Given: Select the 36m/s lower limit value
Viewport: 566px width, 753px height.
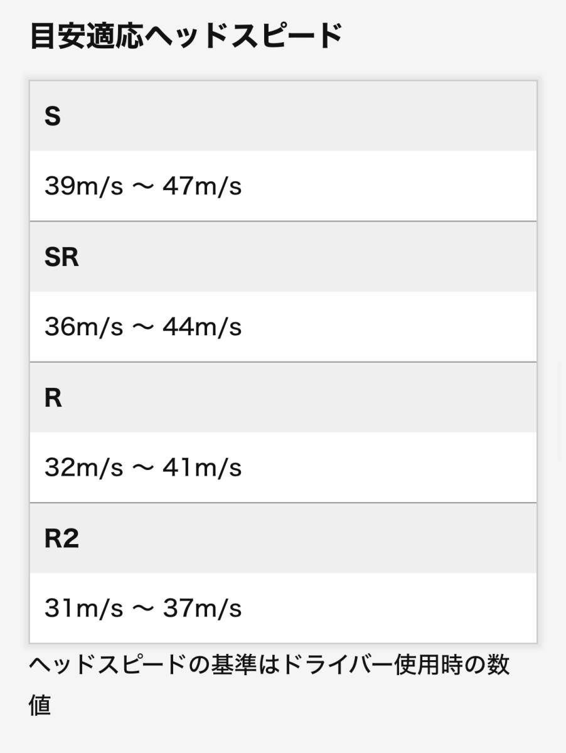Looking at the screenshot, I should coord(83,327).
